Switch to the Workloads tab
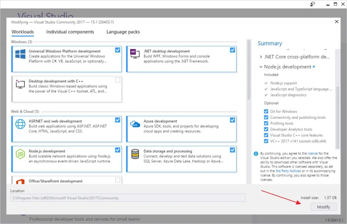This screenshot has height=224, width=347. coord(23,32)
